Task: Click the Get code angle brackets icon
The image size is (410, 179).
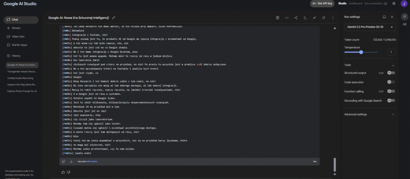Action: pyautogui.click(x=287, y=18)
